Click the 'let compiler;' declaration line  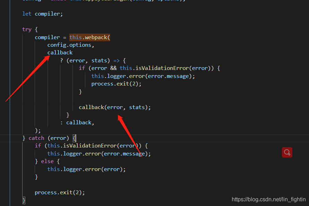(43, 14)
